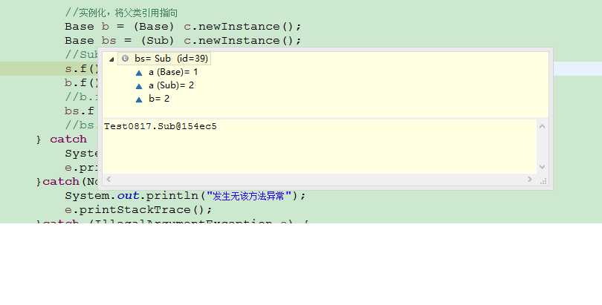Click the bs.f code line

point(80,111)
